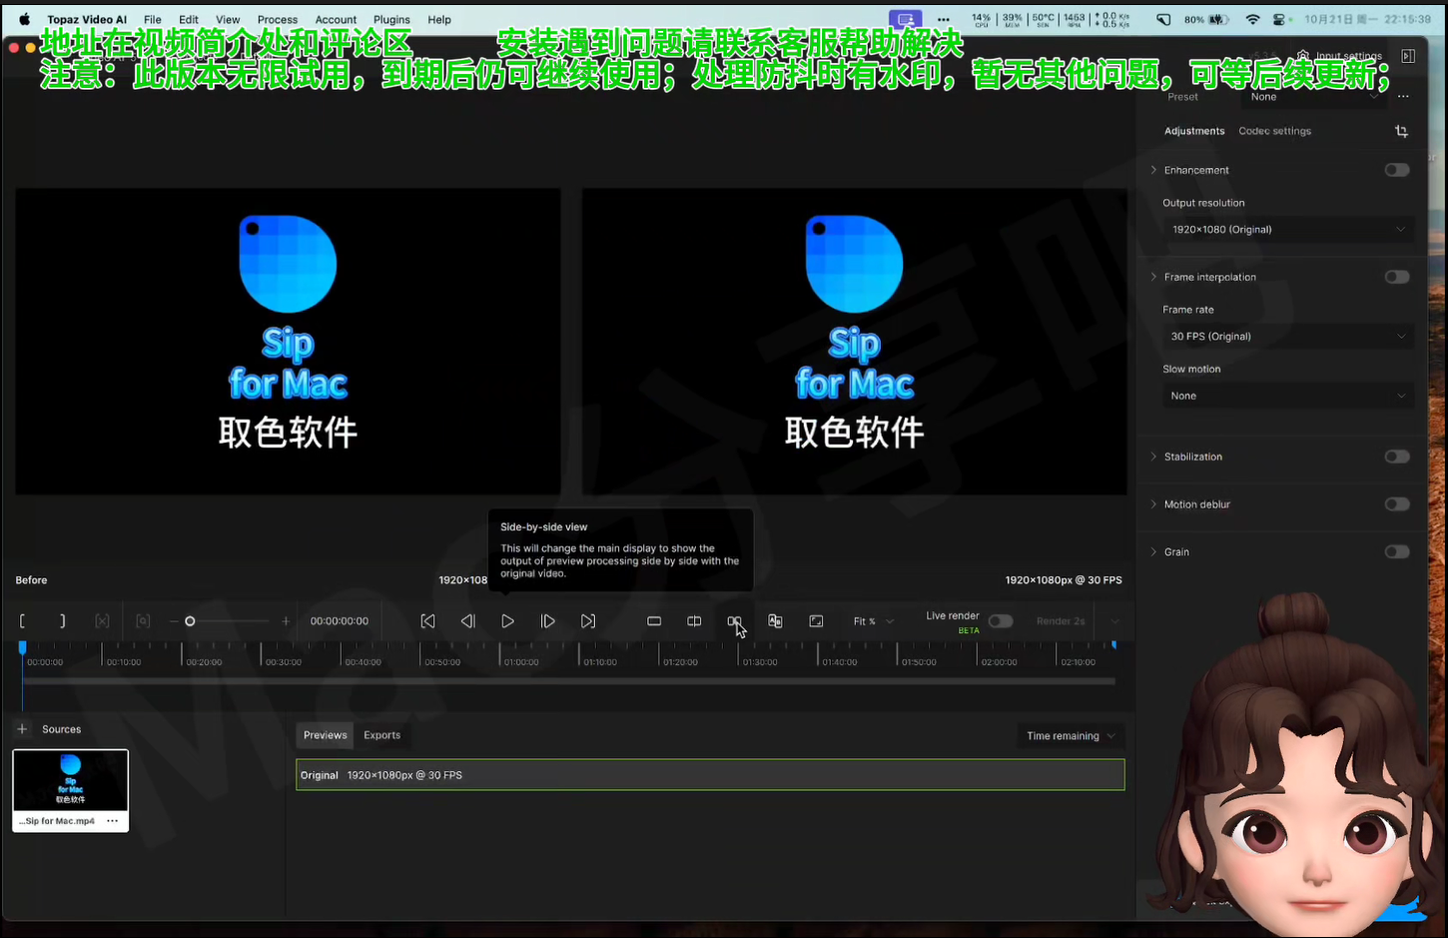Click the Render 2s button
This screenshot has width=1448, height=938.
pos(1060,620)
